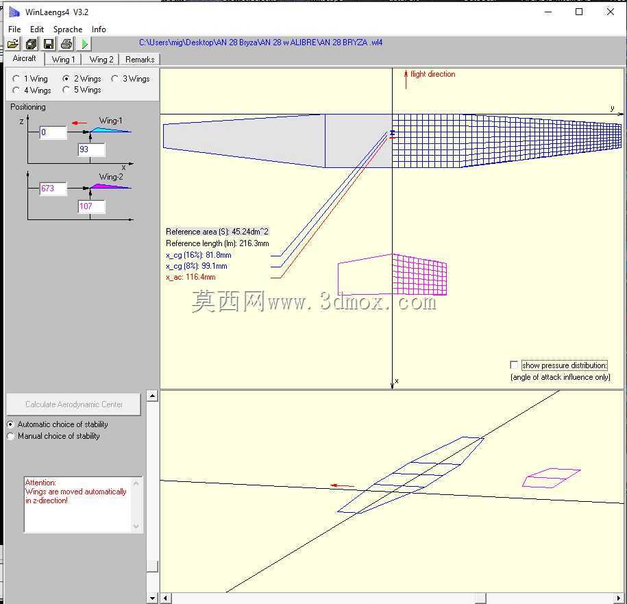Screen dimensions: 627x604
Task: Save the project with the floppy disk icon
Action: (49, 44)
